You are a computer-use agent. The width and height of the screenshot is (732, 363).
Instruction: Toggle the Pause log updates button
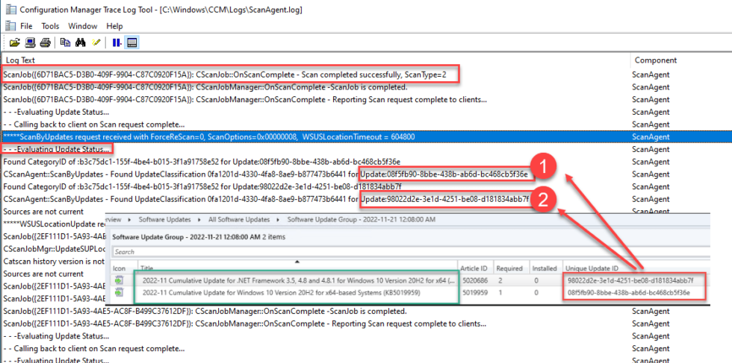[x=117, y=43]
